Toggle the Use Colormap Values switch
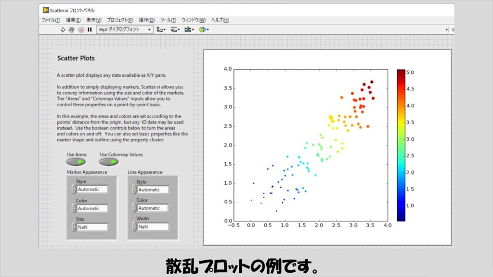Image resolution: width=493 pixels, height=277 pixels. coord(109,162)
